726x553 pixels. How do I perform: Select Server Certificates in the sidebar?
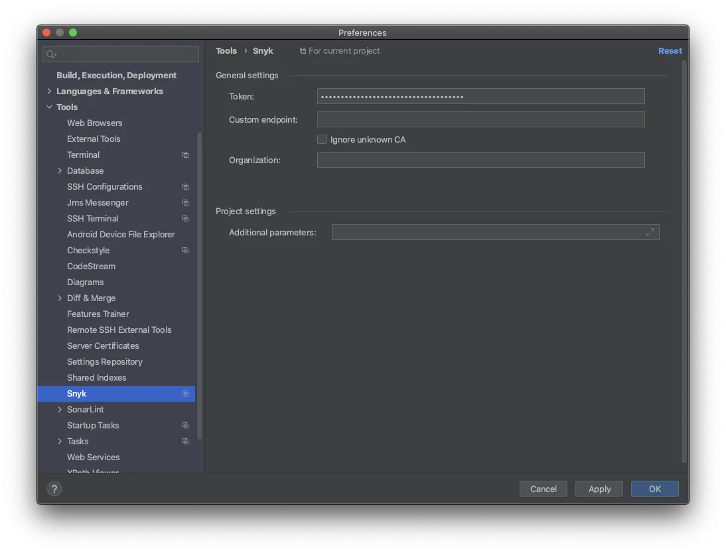(x=103, y=346)
